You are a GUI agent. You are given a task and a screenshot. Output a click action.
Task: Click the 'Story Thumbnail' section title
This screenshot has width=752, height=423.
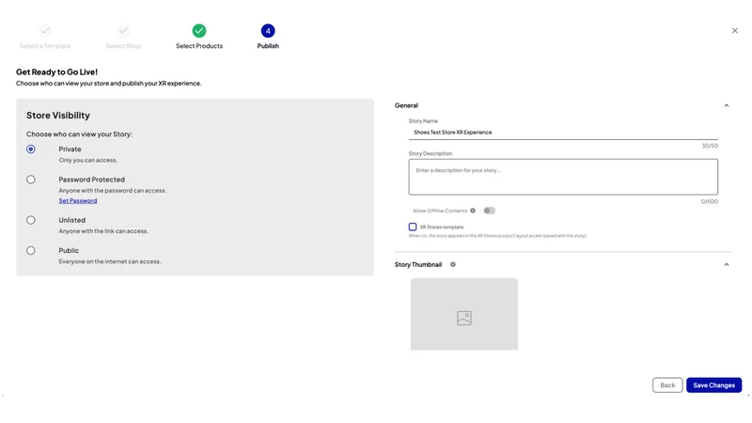[x=418, y=265]
